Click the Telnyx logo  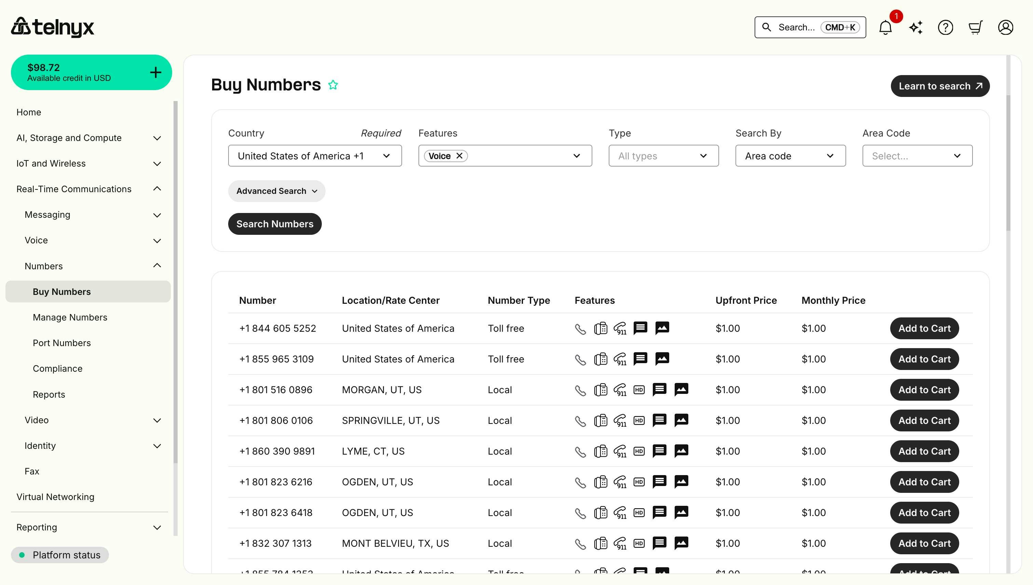click(53, 27)
